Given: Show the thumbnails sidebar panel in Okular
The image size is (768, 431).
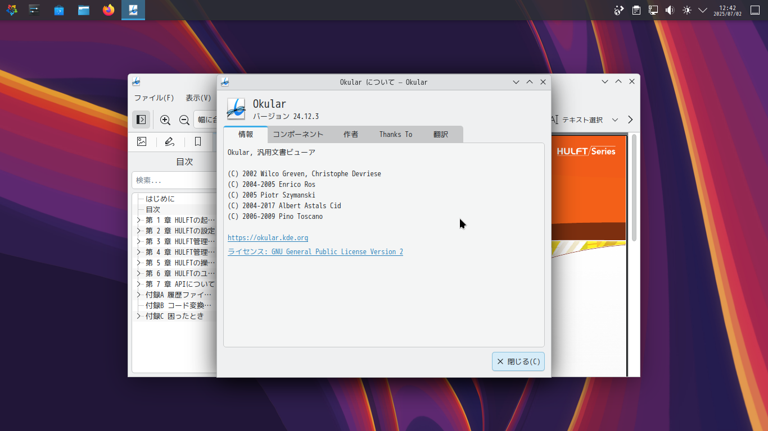Looking at the screenshot, I should coord(142,141).
